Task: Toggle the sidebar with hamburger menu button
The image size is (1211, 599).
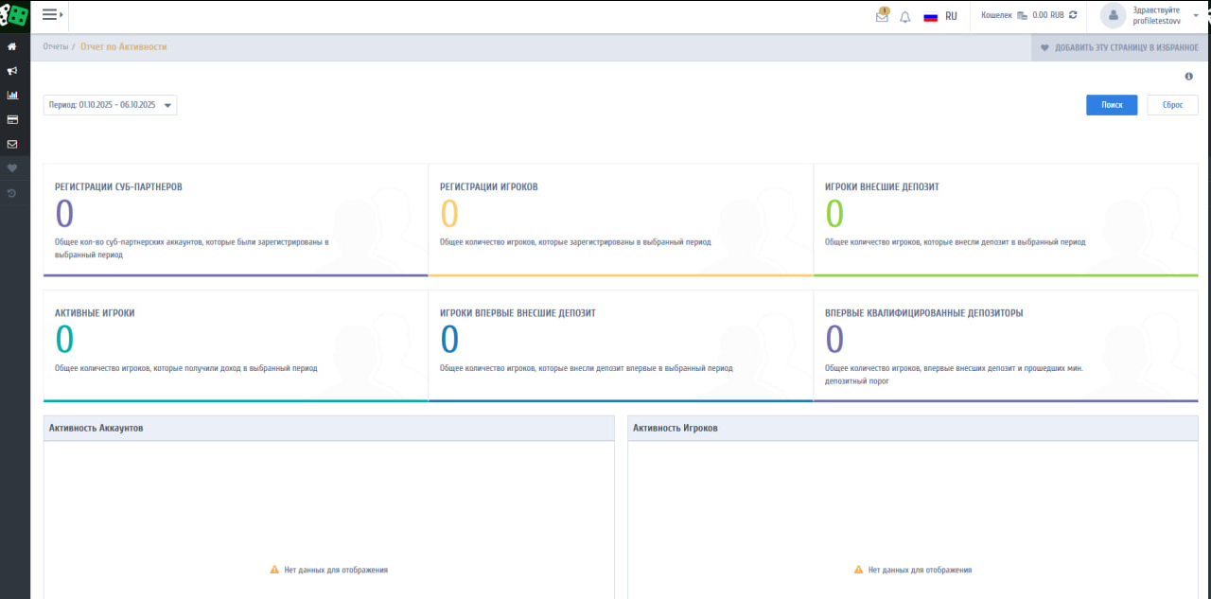Action: 52,15
